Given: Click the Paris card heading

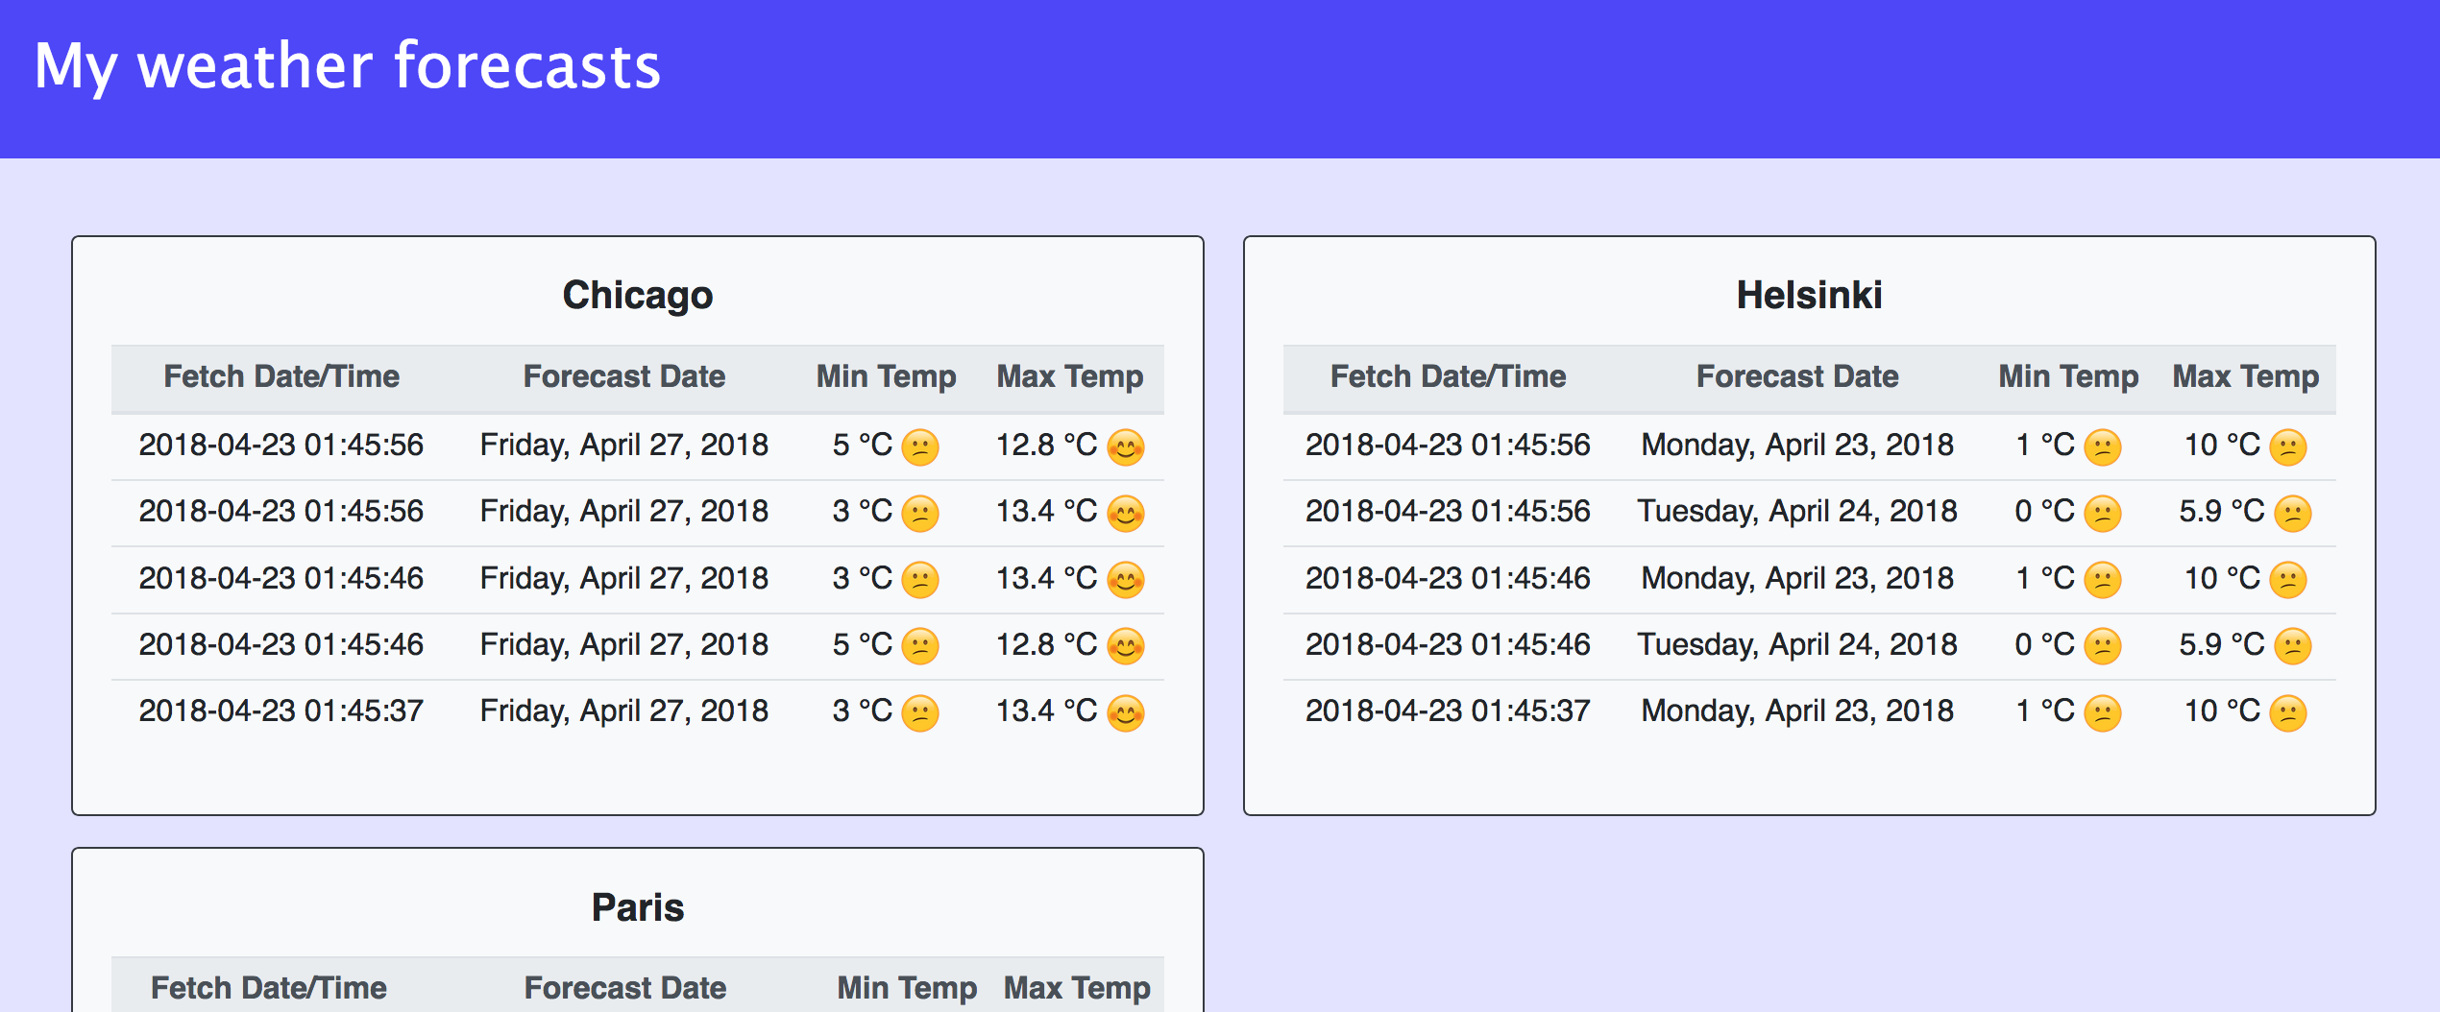Looking at the screenshot, I should 638,907.
